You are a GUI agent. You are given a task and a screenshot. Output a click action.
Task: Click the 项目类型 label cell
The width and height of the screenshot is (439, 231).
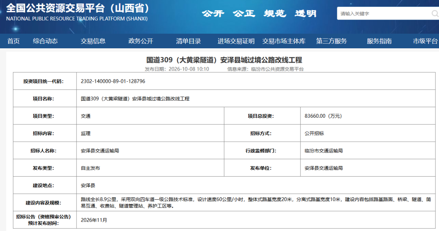tap(45, 116)
